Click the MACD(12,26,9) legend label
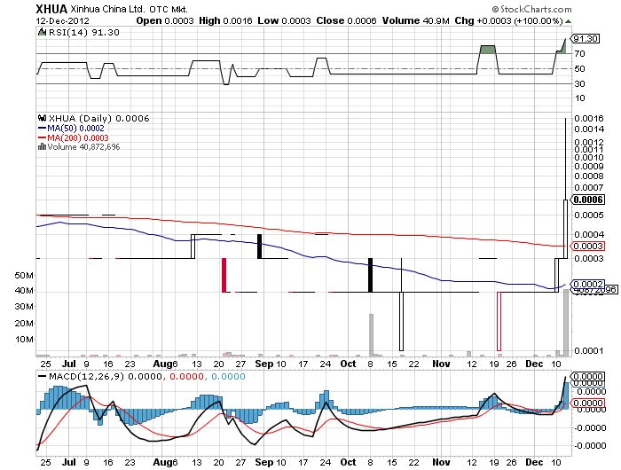The height and width of the screenshot is (470, 621). (86, 376)
